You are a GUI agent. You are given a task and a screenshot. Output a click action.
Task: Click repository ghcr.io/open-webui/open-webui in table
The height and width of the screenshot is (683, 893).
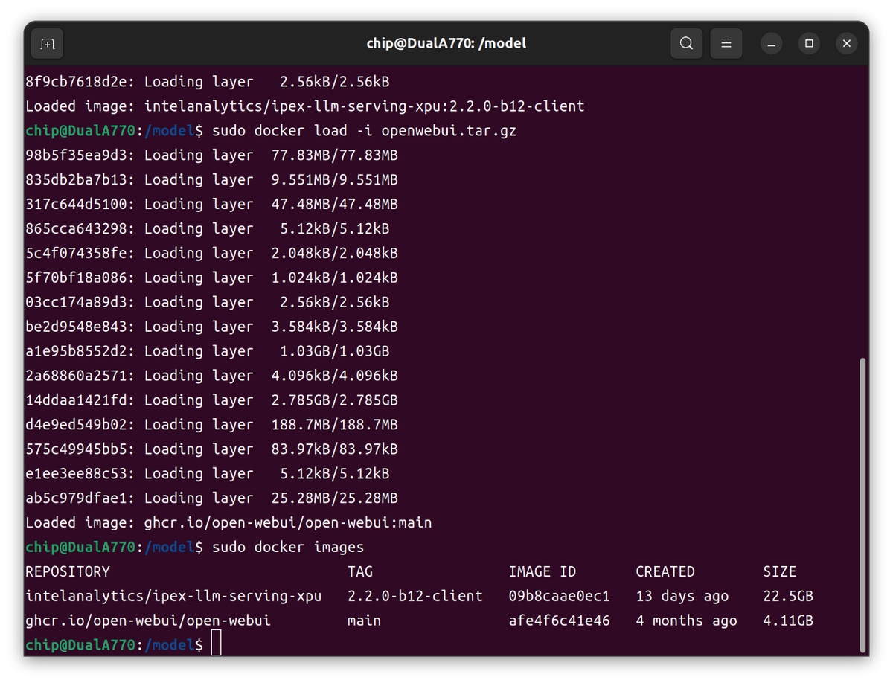click(x=148, y=621)
